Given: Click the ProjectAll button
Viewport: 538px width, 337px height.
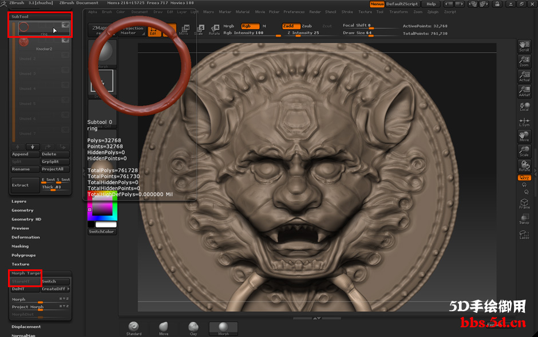Looking at the screenshot, I should pyautogui.click(x=56, y=169).
